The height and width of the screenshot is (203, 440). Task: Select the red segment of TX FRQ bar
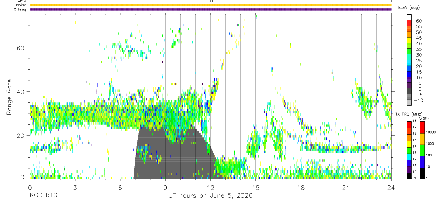pos(409,125)
